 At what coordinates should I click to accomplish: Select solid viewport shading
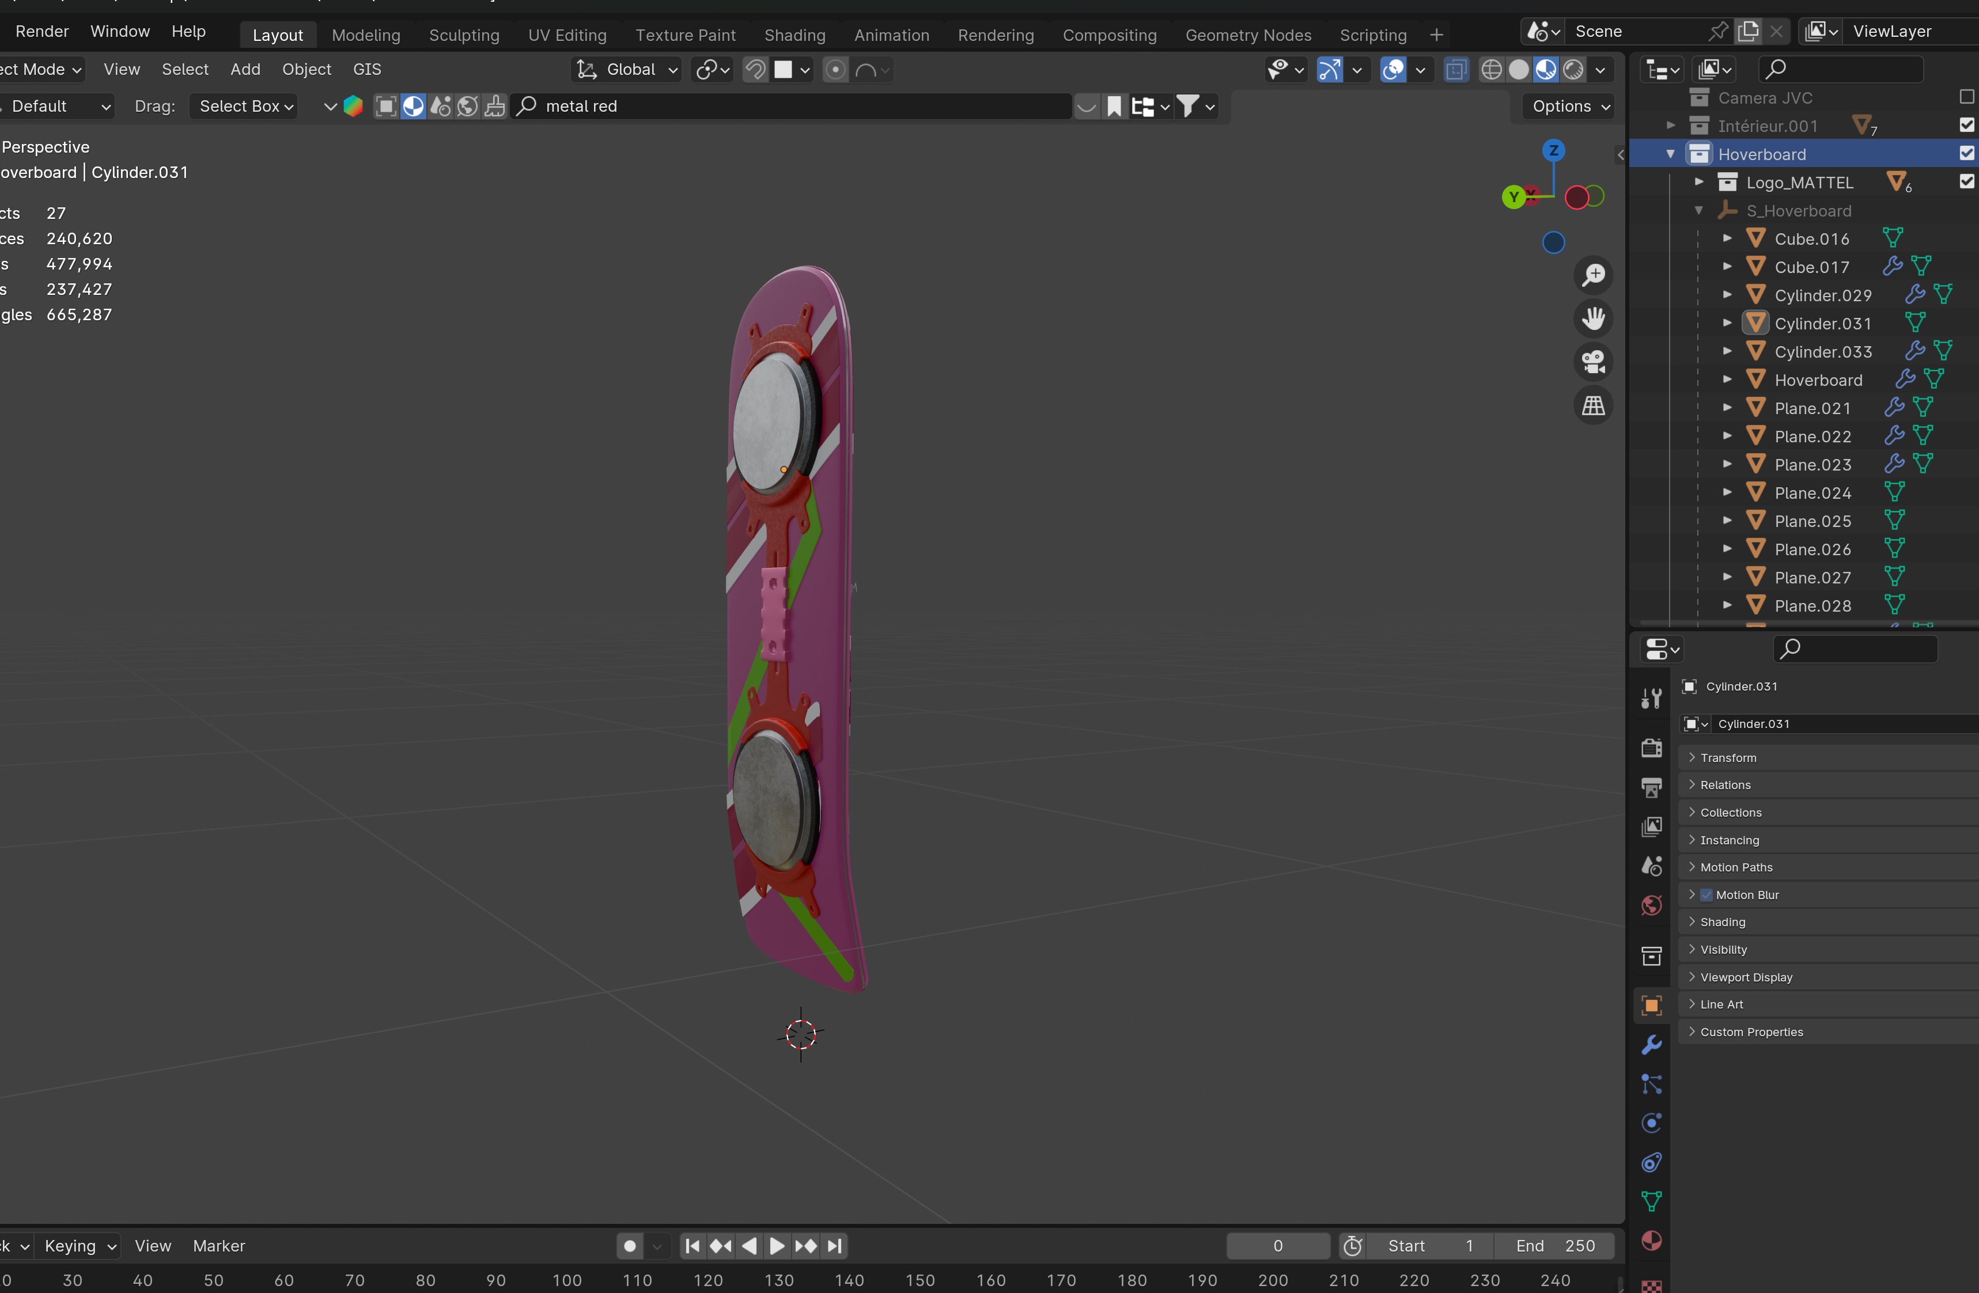(x=1518, y=70)
